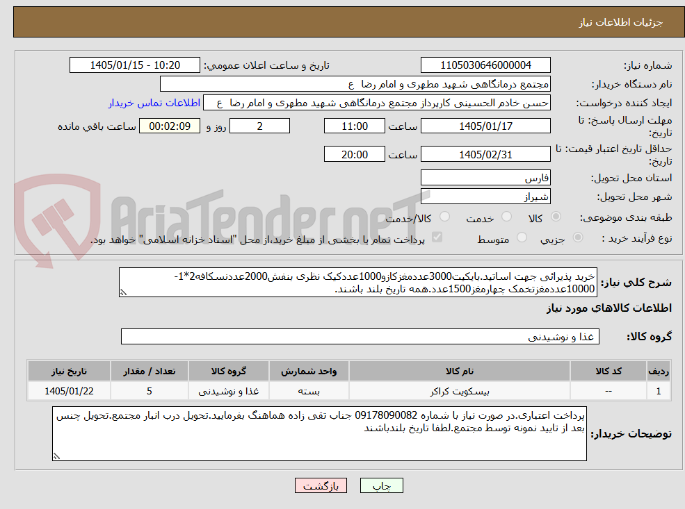Toggle the اسناد خزانه اسلامی payment checkbox
Viewport: 685px width, 509px height.
pyautogui.click(x=437, y=237)
